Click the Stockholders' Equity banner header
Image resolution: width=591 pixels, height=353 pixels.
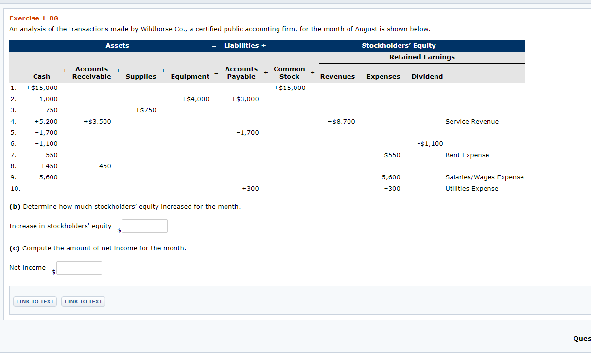click(399, 46)
